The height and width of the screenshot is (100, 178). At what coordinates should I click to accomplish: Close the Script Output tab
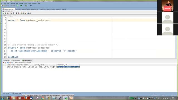point(11,61)
